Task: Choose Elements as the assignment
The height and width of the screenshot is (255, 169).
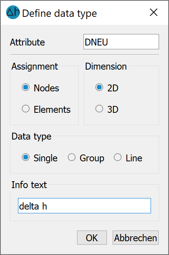Action: 46,109
